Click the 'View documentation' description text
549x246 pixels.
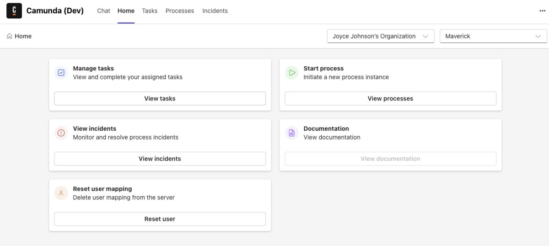tap(332, 137)
